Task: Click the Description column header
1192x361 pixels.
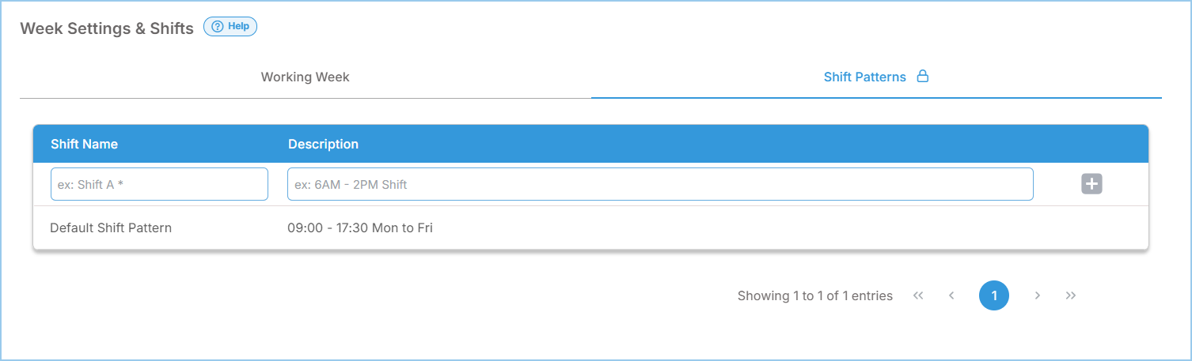Action: click(323, 144)
